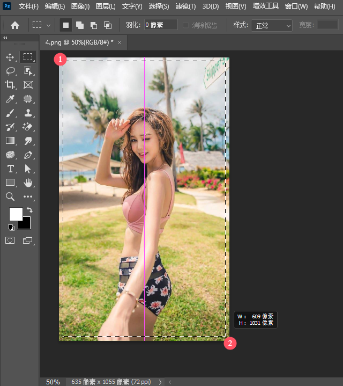This screenshot has width=343, height=386.
Task: Click the 50% zoom level field
Action: pyautogui.click(x=53, y=382)
